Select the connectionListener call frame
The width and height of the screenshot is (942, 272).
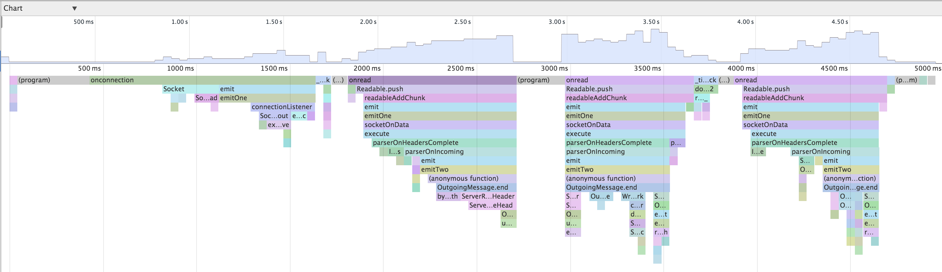tap(282, 107)
